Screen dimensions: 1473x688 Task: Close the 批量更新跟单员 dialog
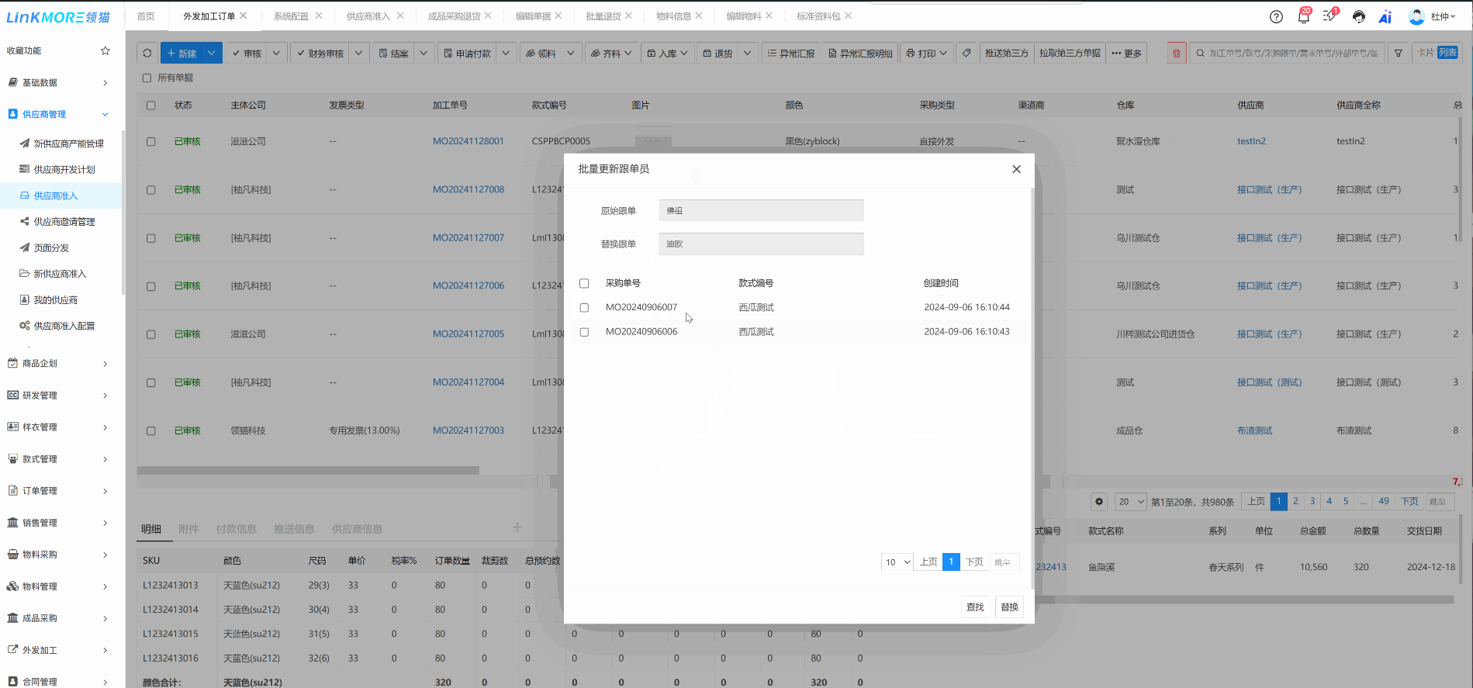coord(1016,169)
